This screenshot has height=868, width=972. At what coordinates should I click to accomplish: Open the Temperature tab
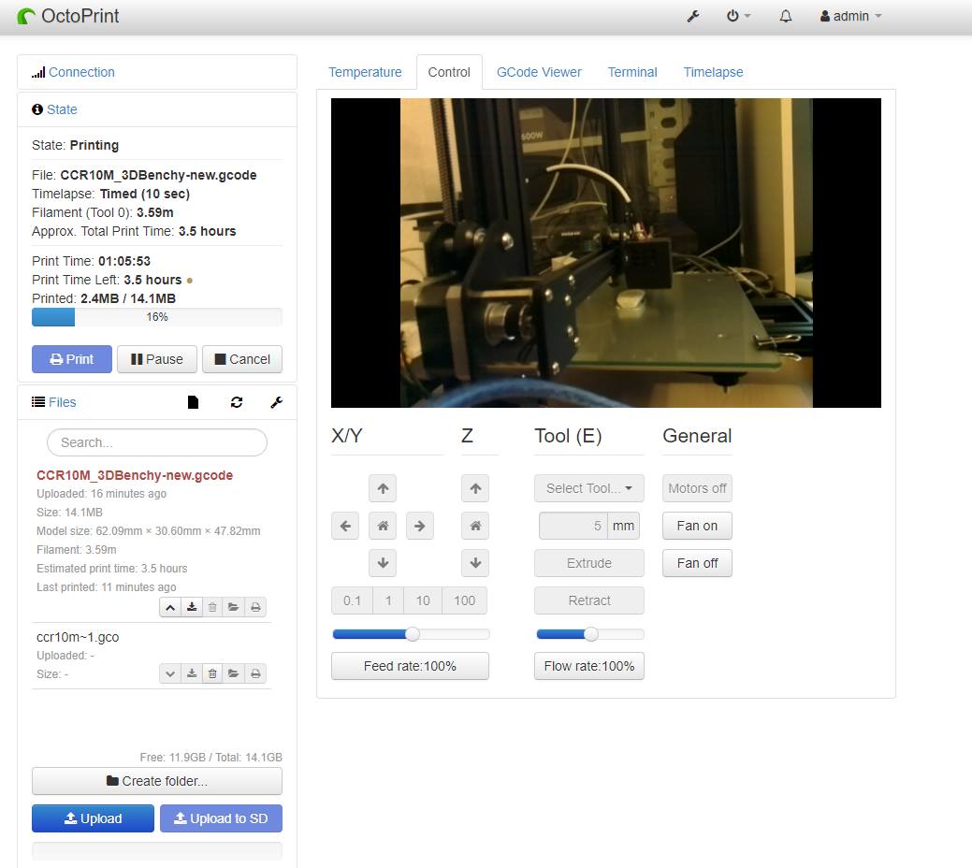[365, 72]
